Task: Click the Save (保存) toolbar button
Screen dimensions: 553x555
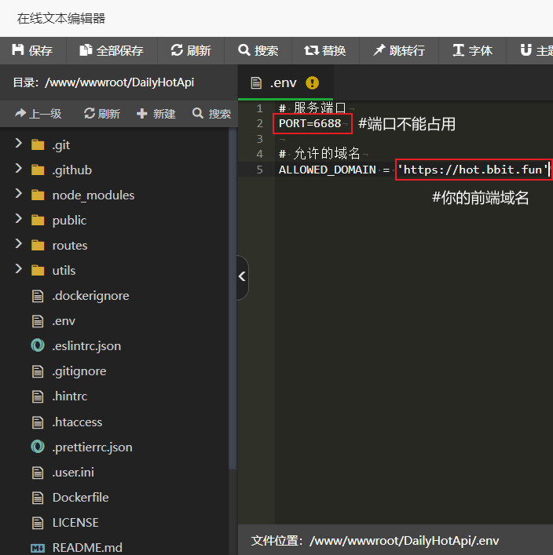Action: (x=32, y=50)
